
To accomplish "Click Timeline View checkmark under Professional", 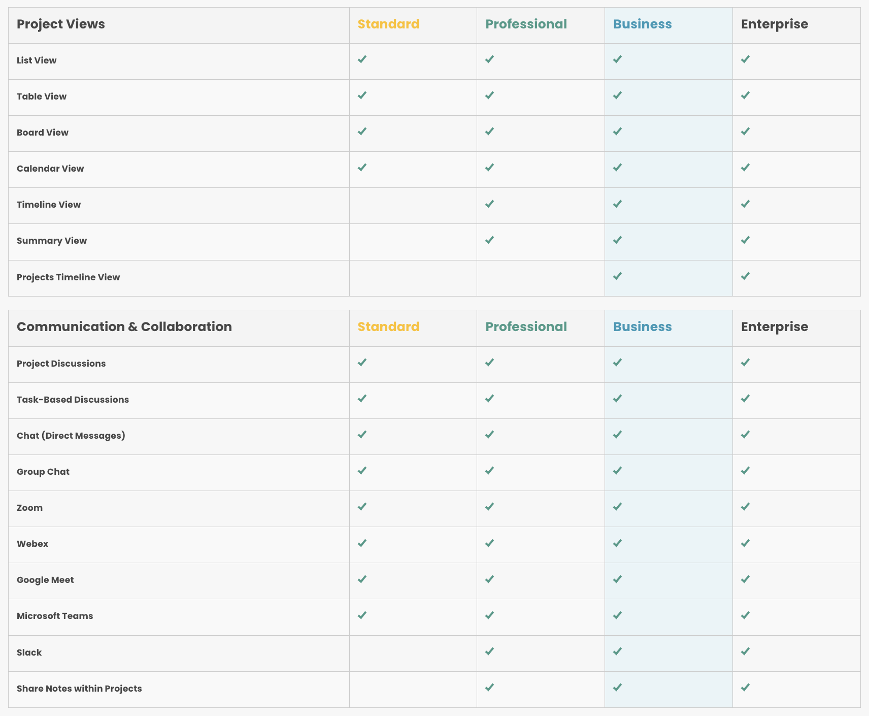I will coord(489,204).
